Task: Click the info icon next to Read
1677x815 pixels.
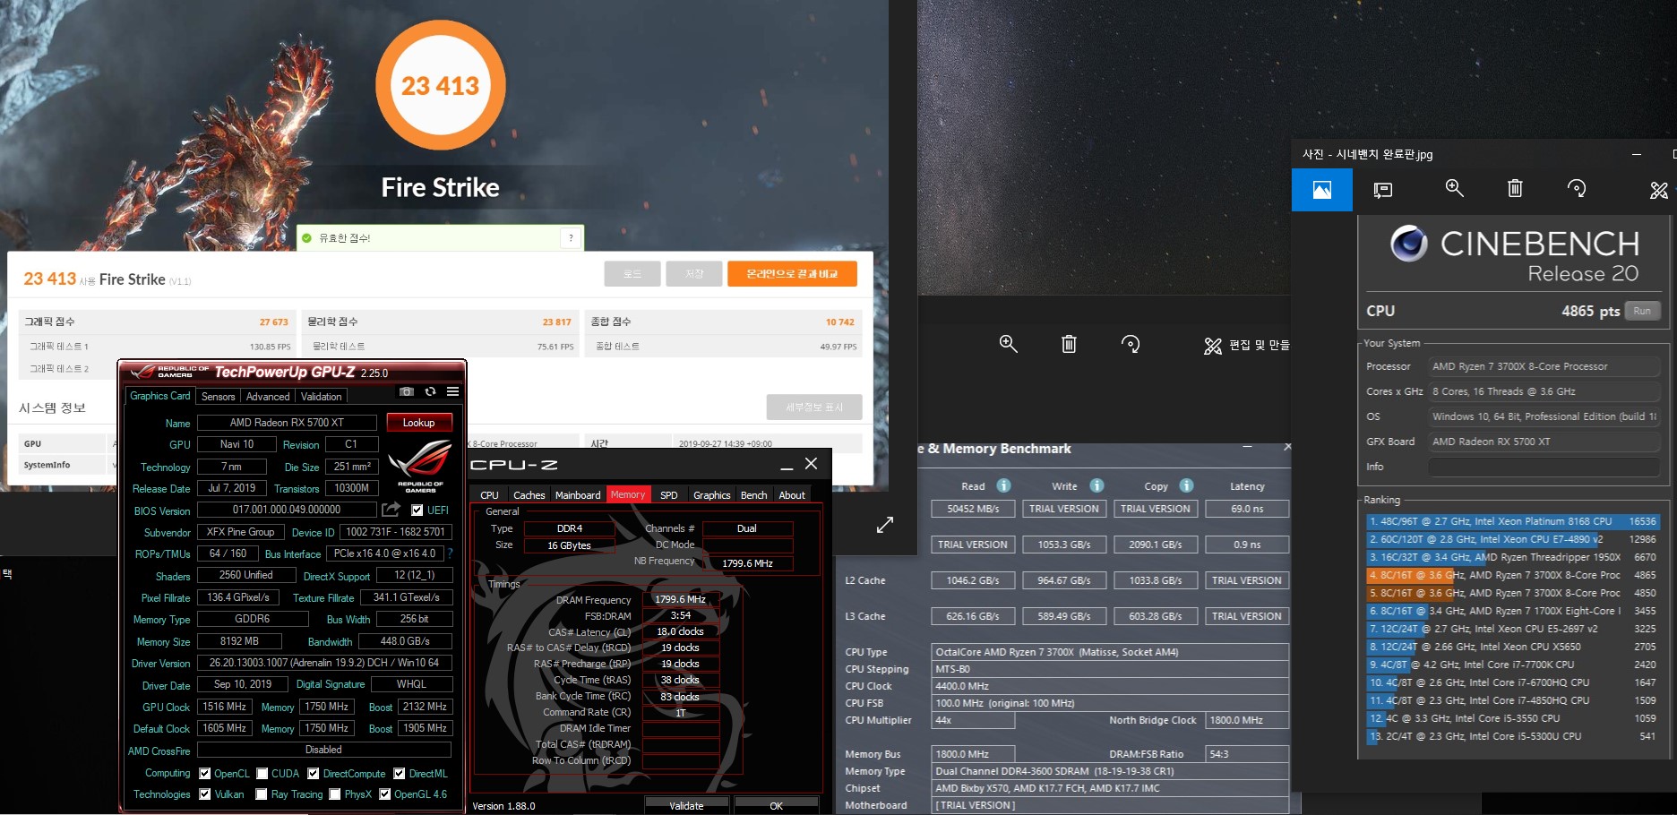Action: (1003, 485)
